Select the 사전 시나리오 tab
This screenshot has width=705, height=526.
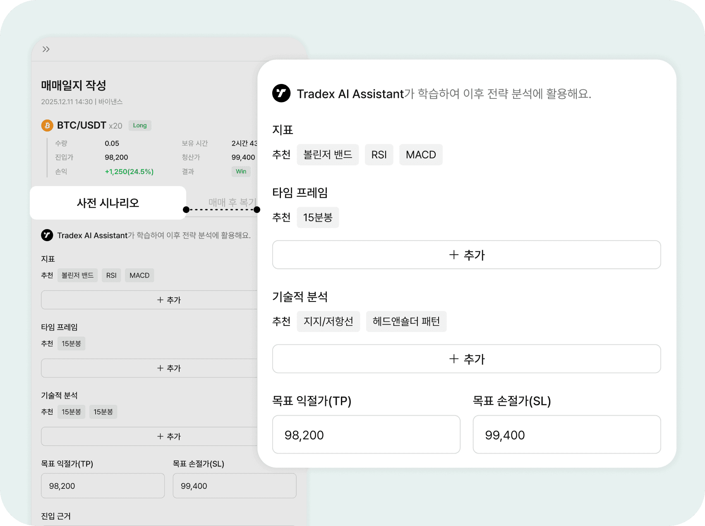pos(108,203)
